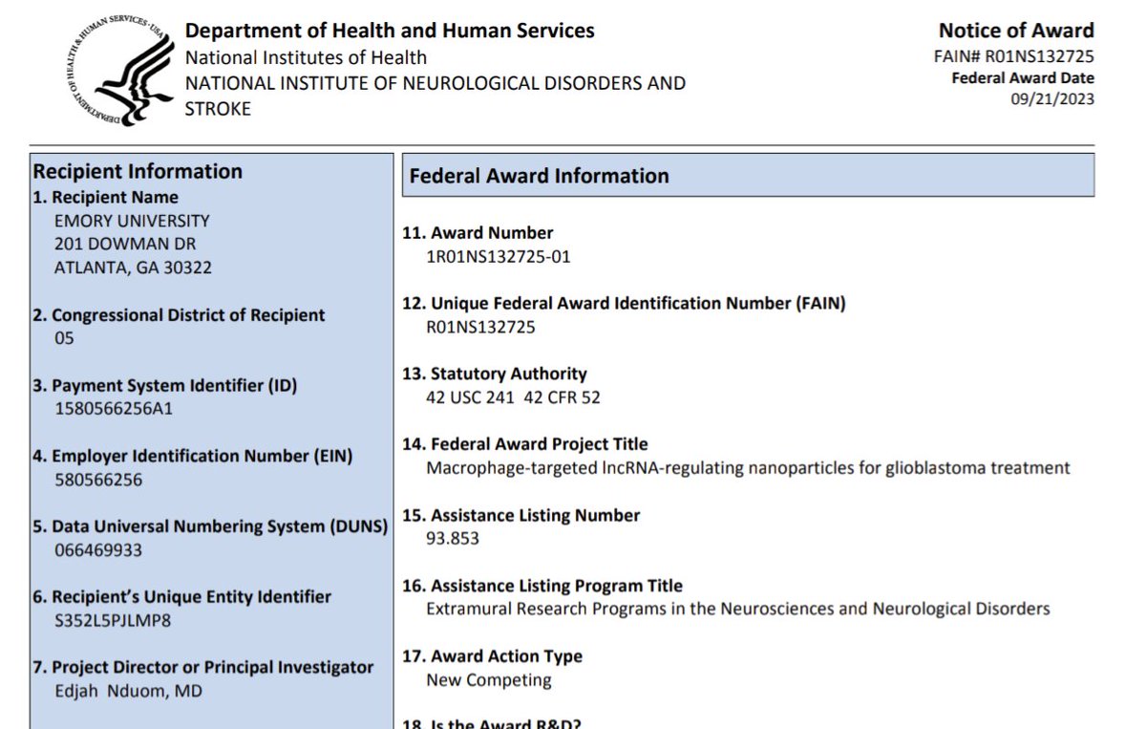Click investigator name 'Edjah Nduom, MD'
This screenshot has width=1146, height=729.
click(128, 691)
